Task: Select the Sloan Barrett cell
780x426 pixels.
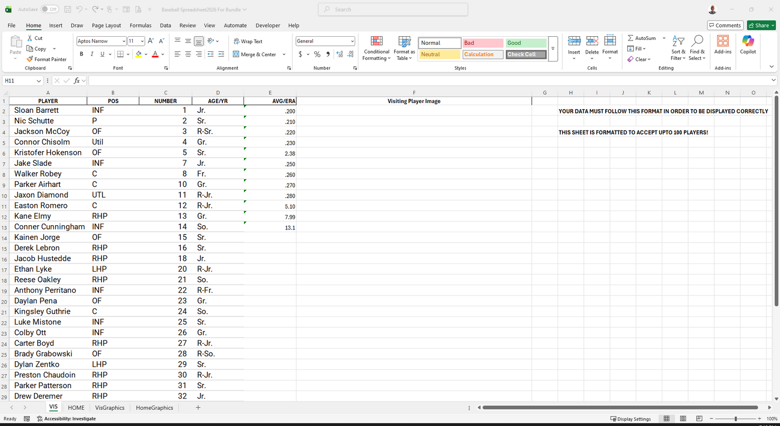Action: pyautogui.click(x=48, y=110)
